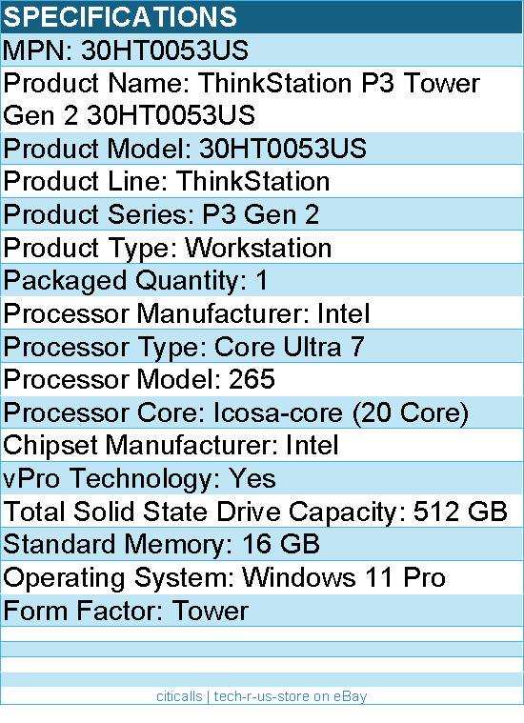Select the MPN: 30HT0053US row
Screen dimensions: 524x723
coord(262,50)
